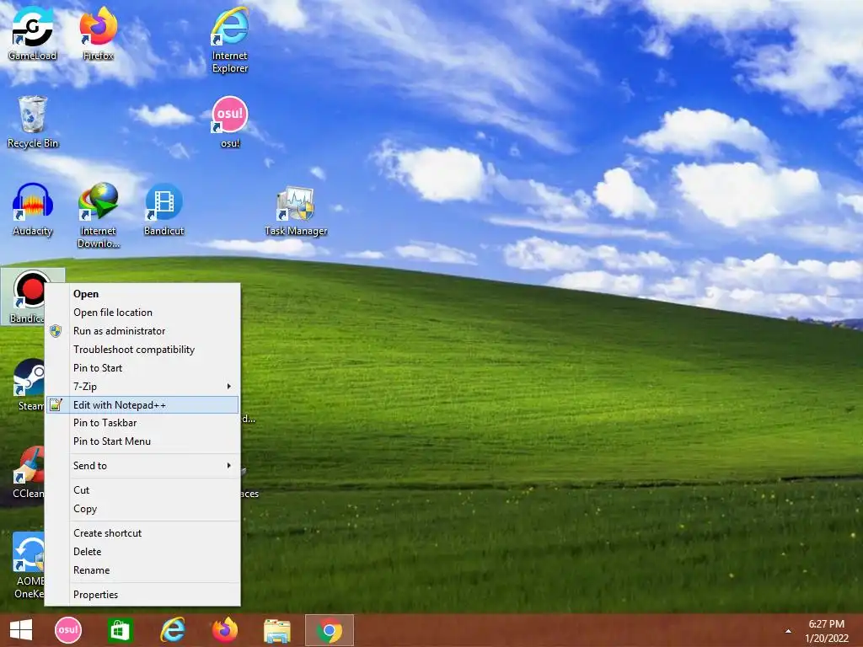Select the Bandicam desktop icon

pos(28,297)
